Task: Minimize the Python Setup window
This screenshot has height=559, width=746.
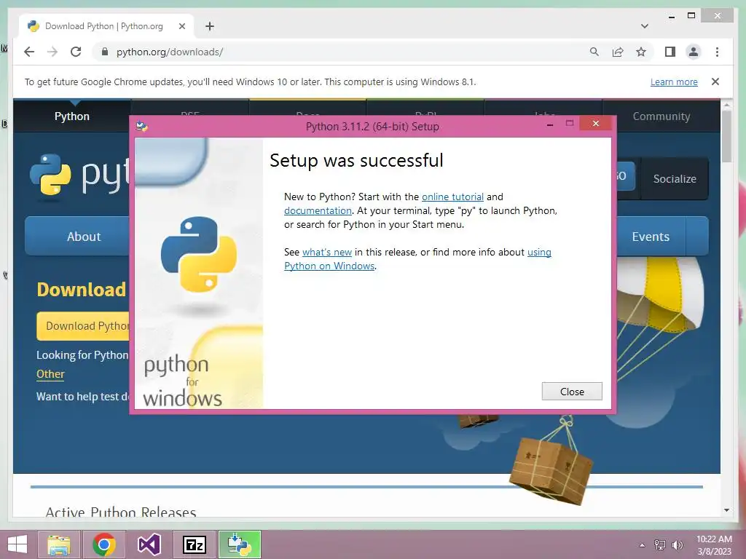Action: (550, 124)
